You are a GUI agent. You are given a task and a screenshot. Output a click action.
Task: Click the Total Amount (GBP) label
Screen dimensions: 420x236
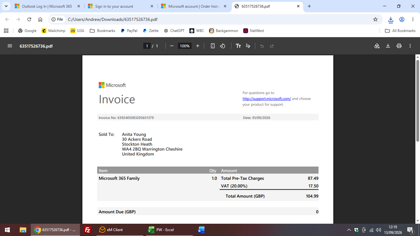245,196
